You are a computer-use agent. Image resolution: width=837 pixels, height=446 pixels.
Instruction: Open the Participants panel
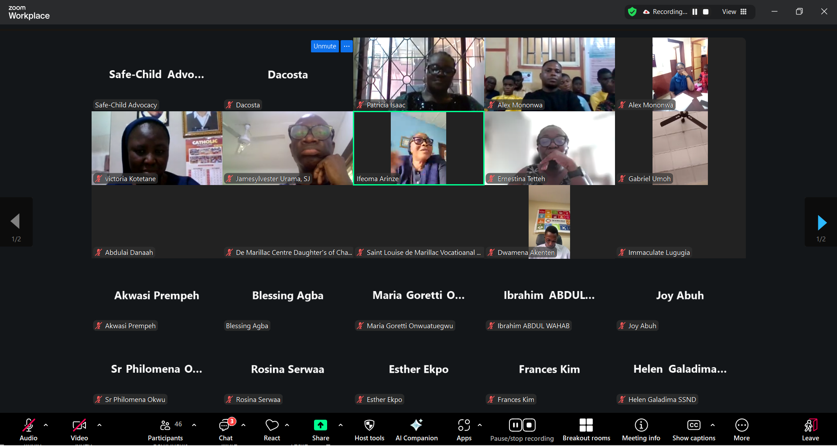pyautogui.click(x=165, y=429)
